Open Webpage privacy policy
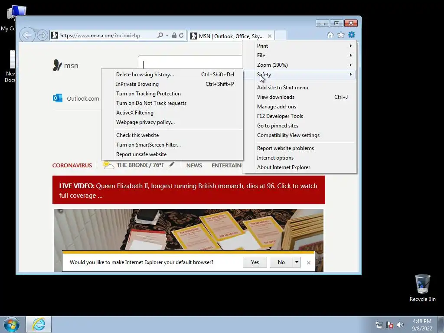Screen dimensions: 444x333 172,122
